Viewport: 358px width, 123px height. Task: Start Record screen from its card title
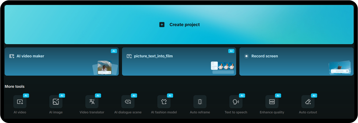[x=265, y=56]
